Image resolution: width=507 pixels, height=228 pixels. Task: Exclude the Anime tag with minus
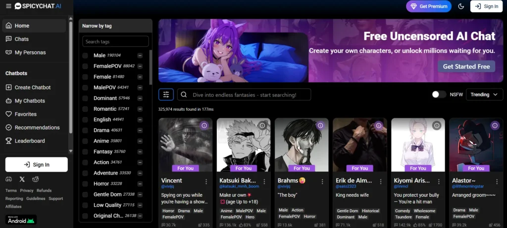140,141
